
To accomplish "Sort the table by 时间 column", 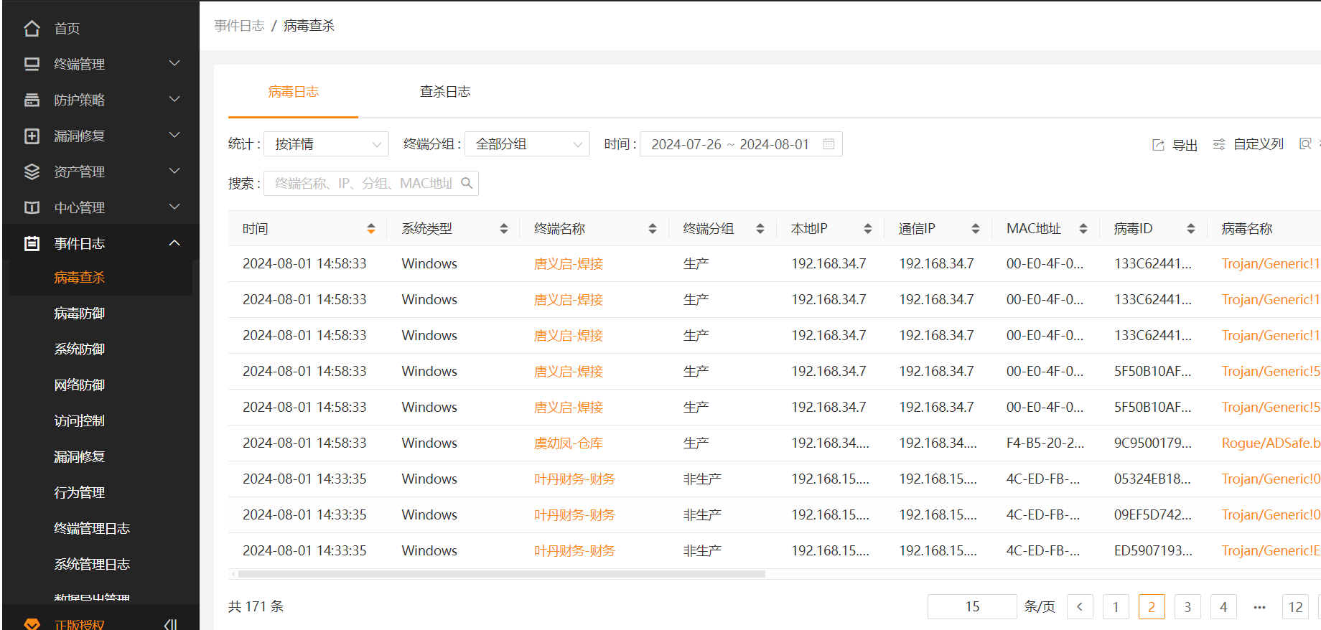I will point(371,229).
